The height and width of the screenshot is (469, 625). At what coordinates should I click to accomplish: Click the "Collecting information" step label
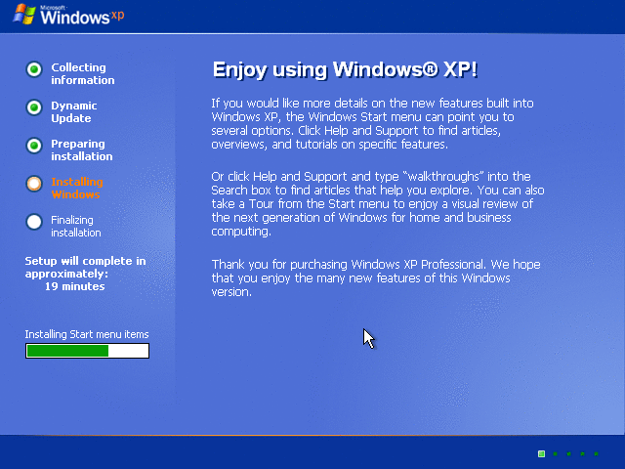(x=83, y=74)
